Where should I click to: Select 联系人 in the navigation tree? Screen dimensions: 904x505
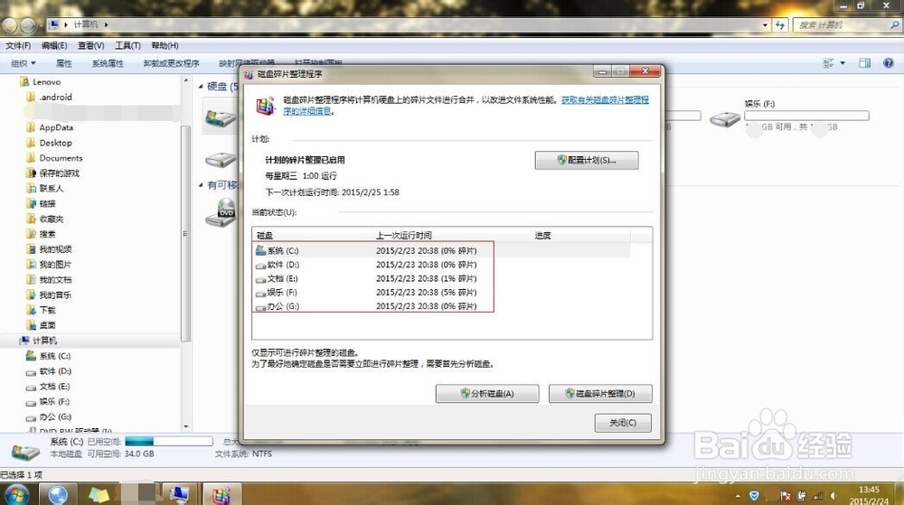[51, 188]
